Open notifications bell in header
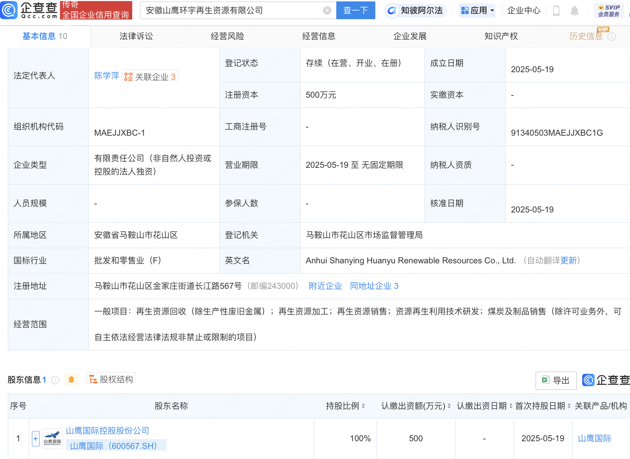This screenshot has height=459, width=630. coord(574,11)
